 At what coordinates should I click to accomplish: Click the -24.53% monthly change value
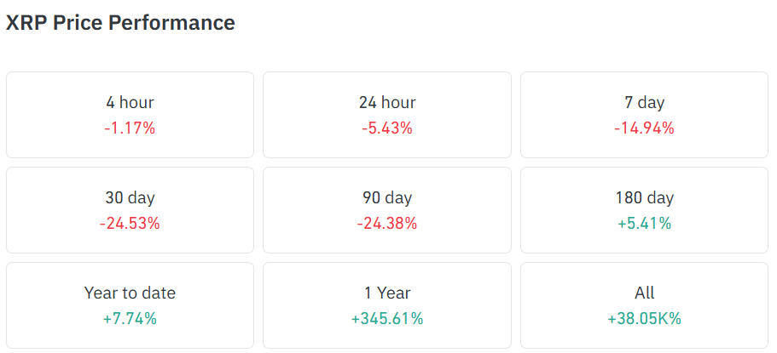[x=130, y=224]
